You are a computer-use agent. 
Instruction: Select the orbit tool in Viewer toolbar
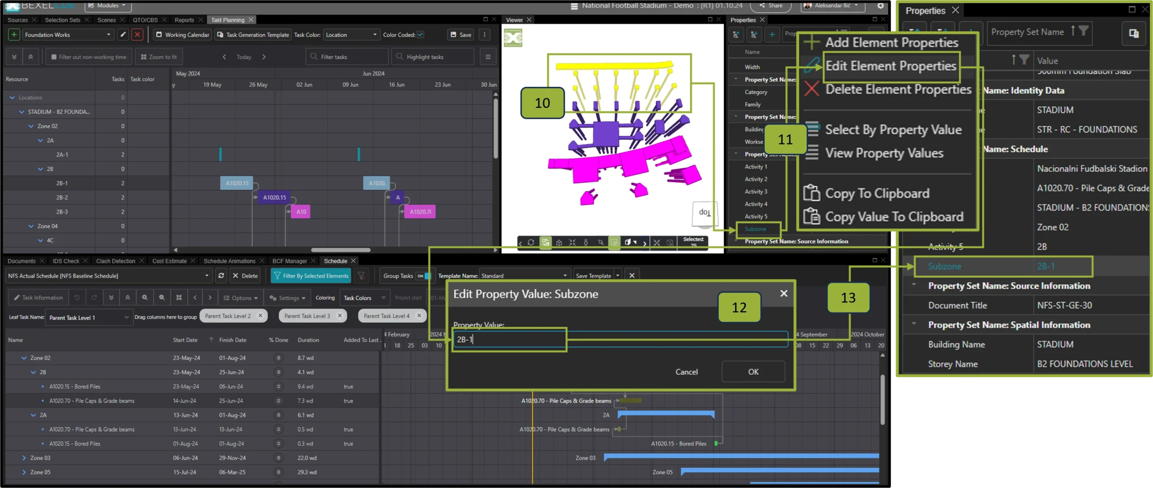tap(531, 242)
